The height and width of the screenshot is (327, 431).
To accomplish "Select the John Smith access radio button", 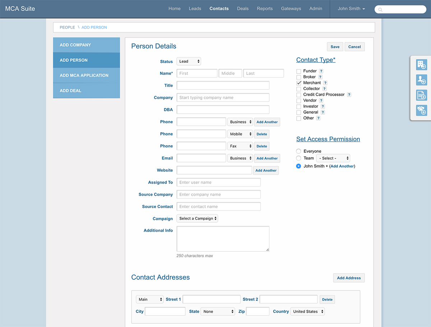I will click(298, 166).
